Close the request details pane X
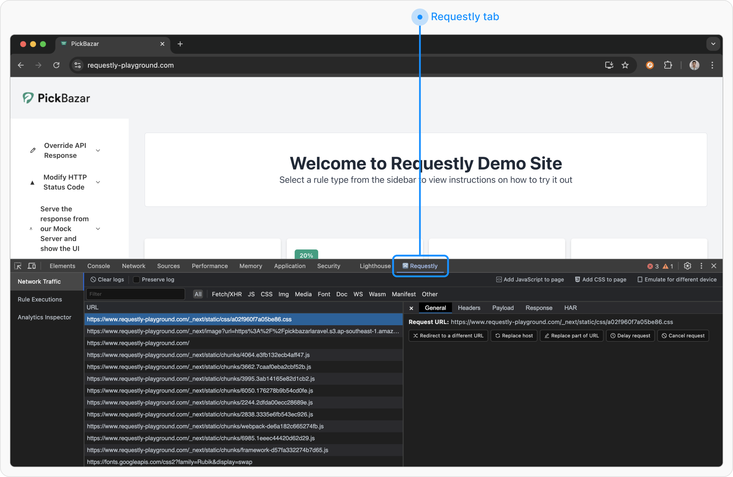733x477 pixels. click(411, 308)
